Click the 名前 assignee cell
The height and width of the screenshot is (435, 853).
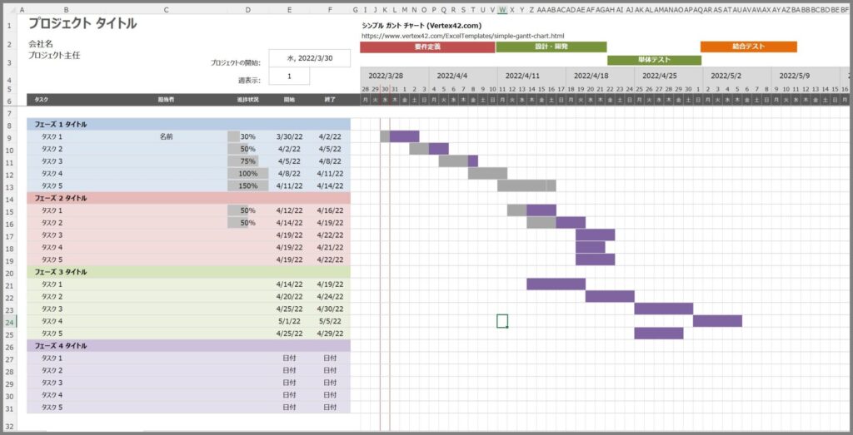click(x=166, y=136)
